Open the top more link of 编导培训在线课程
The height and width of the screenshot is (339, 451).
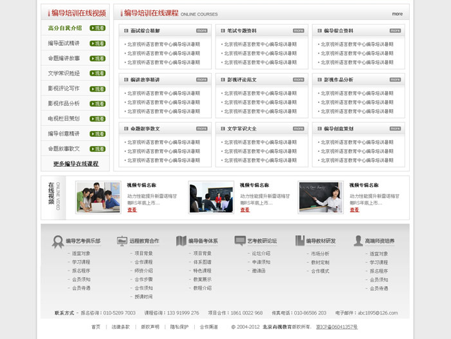[397, 14]
